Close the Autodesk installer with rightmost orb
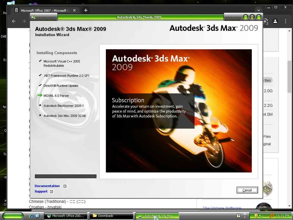This screenshot has width=293, height=220. pyautogui.click(x=259, y=17)
